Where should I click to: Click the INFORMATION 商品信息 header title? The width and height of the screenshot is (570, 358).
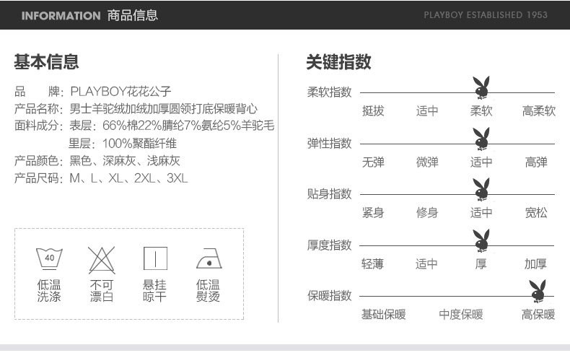[89, 15]
